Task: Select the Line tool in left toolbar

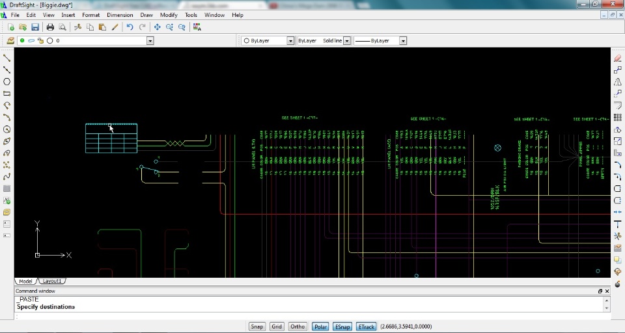Action: [x=7, y=58]
